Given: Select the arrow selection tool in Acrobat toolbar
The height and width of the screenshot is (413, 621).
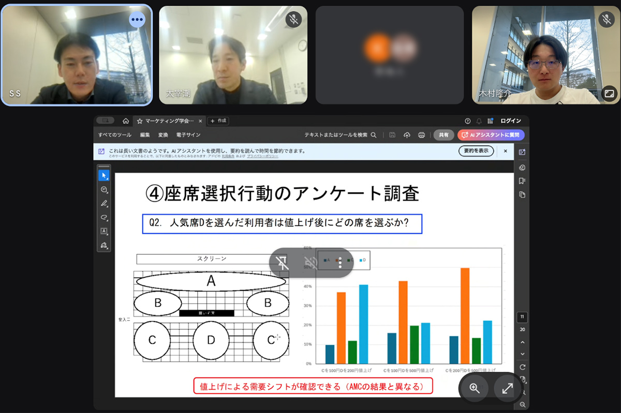Looking at the screenshot, I should [104, 175].
